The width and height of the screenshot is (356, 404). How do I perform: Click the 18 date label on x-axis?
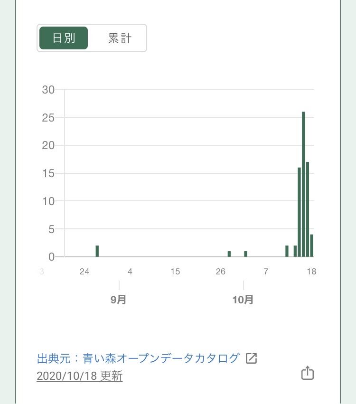311,271
